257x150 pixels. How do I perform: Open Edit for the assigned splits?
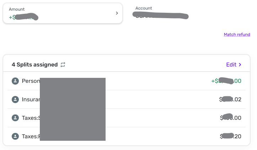click(231, 65)
